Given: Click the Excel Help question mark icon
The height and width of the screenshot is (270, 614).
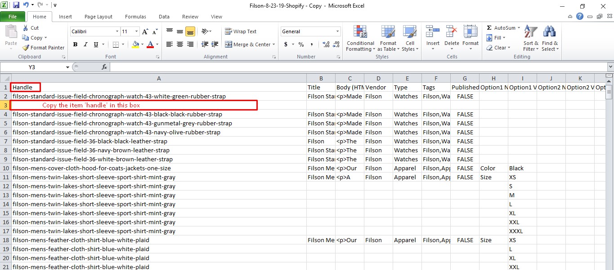Looking at the screenshot, I should pyautogui.click(x=580, y=17).
